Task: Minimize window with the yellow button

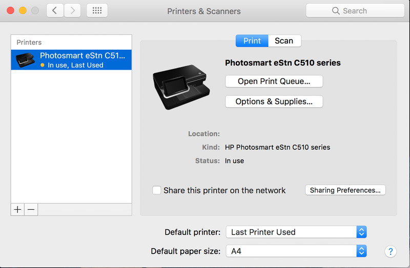Action: pos(23,10)
